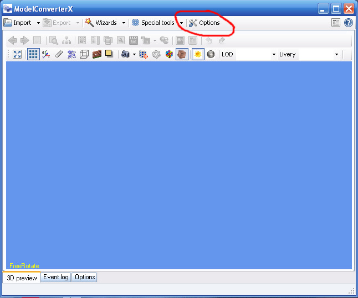Click the greyed redo arrow icon
The height and width of the screenshot is (298, 358).
(x=222, y=40)
